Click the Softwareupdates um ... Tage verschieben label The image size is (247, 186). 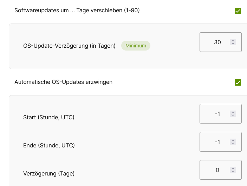coord(77,11)
